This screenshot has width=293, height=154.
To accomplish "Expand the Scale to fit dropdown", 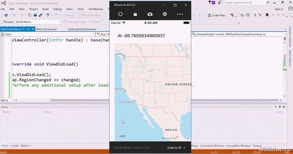I will pos(176,147).
